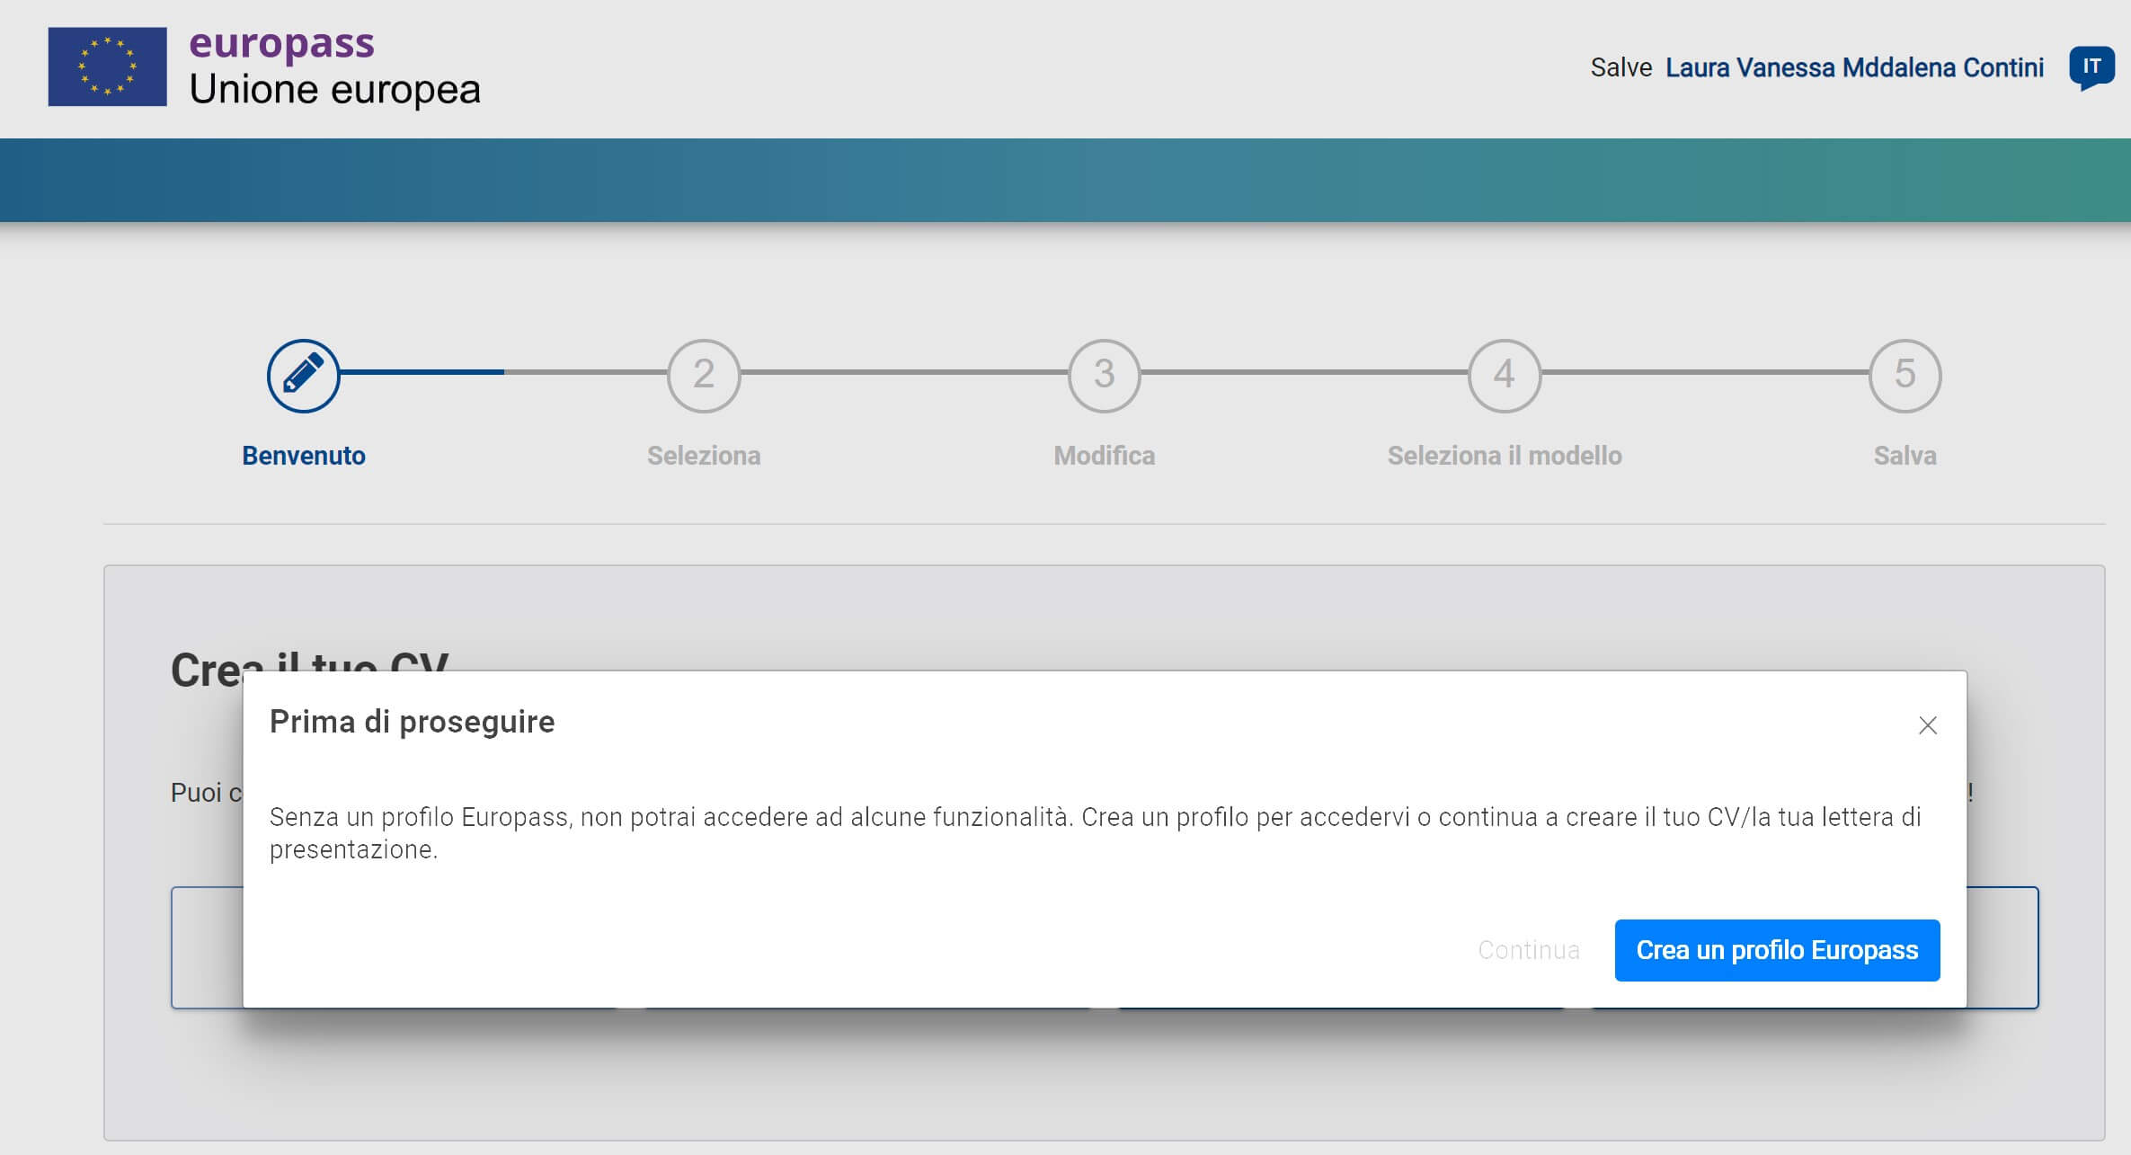This screenshot has width=2131, height=1155.
Task: Click Crea un profilo Europass button
Action: pyautogui.click(x=1776, y=950)
